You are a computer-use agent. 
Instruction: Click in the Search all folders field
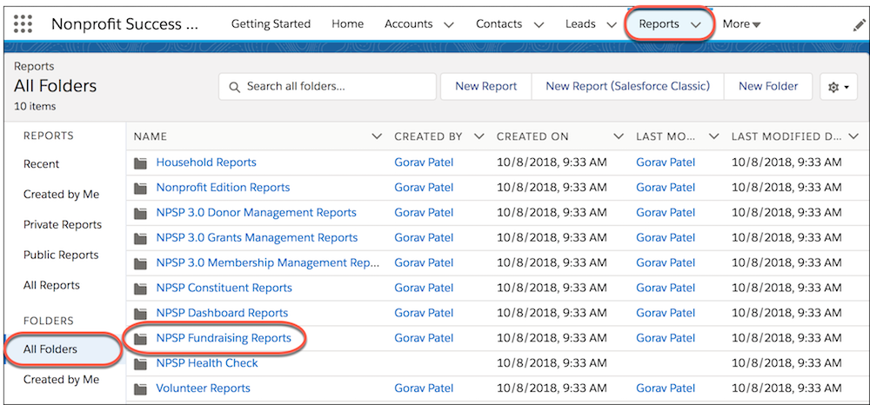pyautogui.click(x=327, y=87)
